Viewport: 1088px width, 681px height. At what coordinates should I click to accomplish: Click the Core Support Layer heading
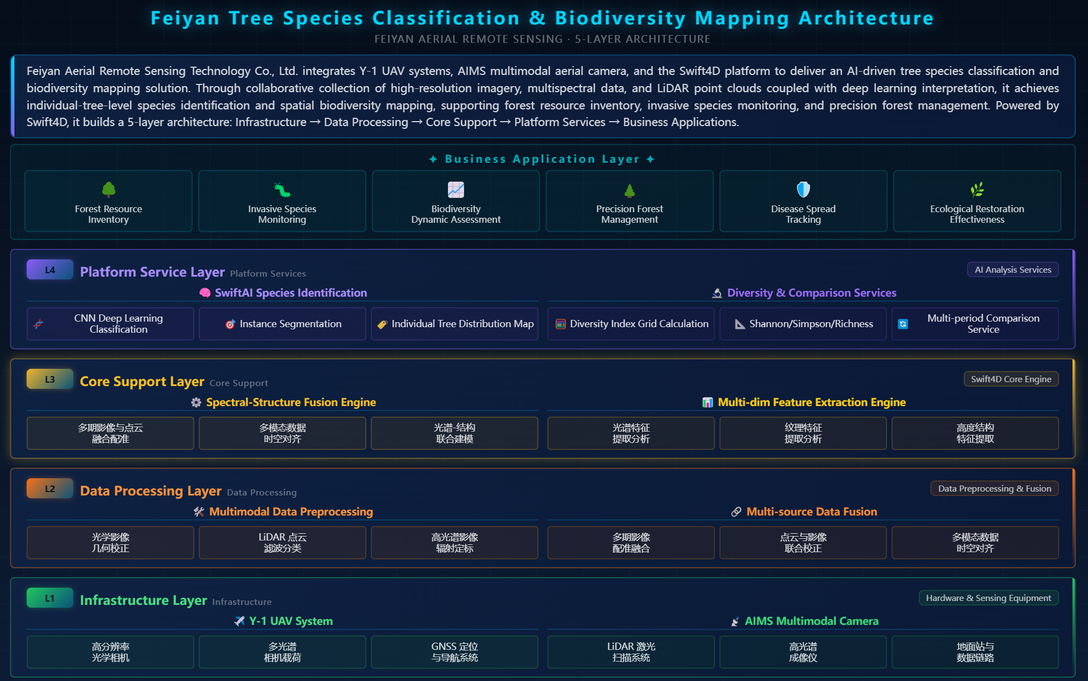(142, 381)
